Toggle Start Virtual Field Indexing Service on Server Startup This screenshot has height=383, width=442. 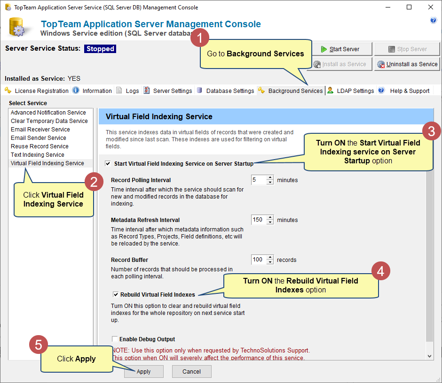[108, 163]
